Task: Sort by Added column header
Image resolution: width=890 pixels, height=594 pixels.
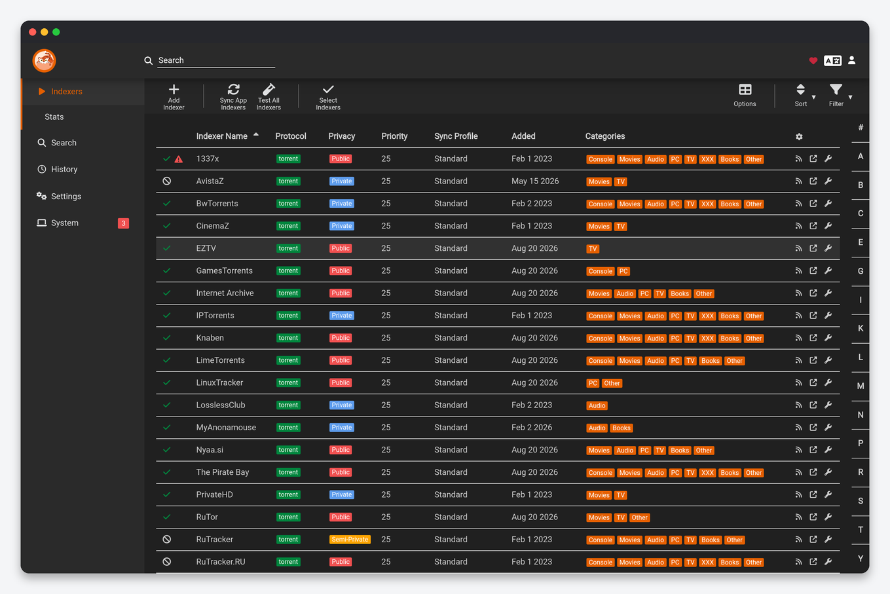Action: tap(523, 136)
